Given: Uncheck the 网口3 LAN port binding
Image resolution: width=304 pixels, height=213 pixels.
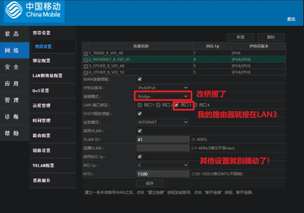Looking at the screenshot, I should pos(176,105).
